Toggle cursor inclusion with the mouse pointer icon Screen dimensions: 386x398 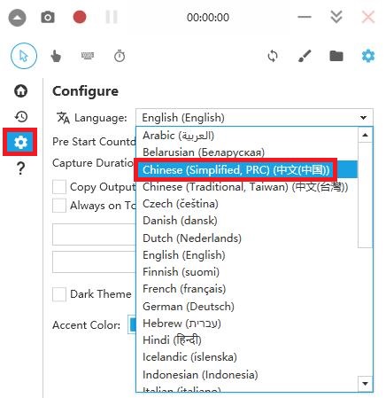point(24,56)
